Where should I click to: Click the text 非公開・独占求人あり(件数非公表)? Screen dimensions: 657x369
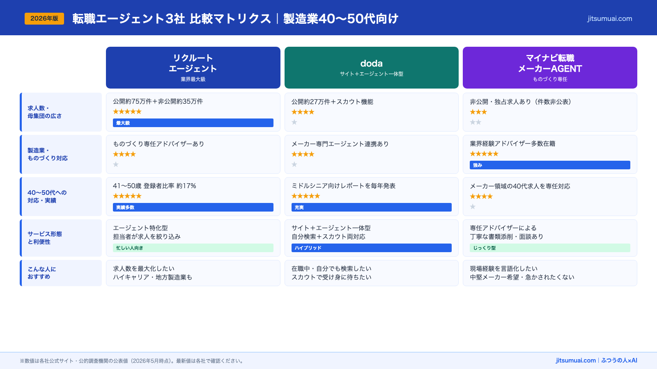click(520, 102)
